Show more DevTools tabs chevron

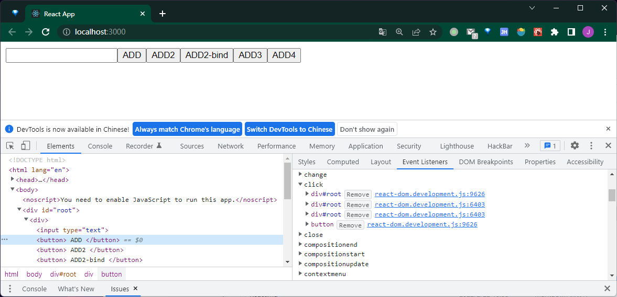[527, 145]
